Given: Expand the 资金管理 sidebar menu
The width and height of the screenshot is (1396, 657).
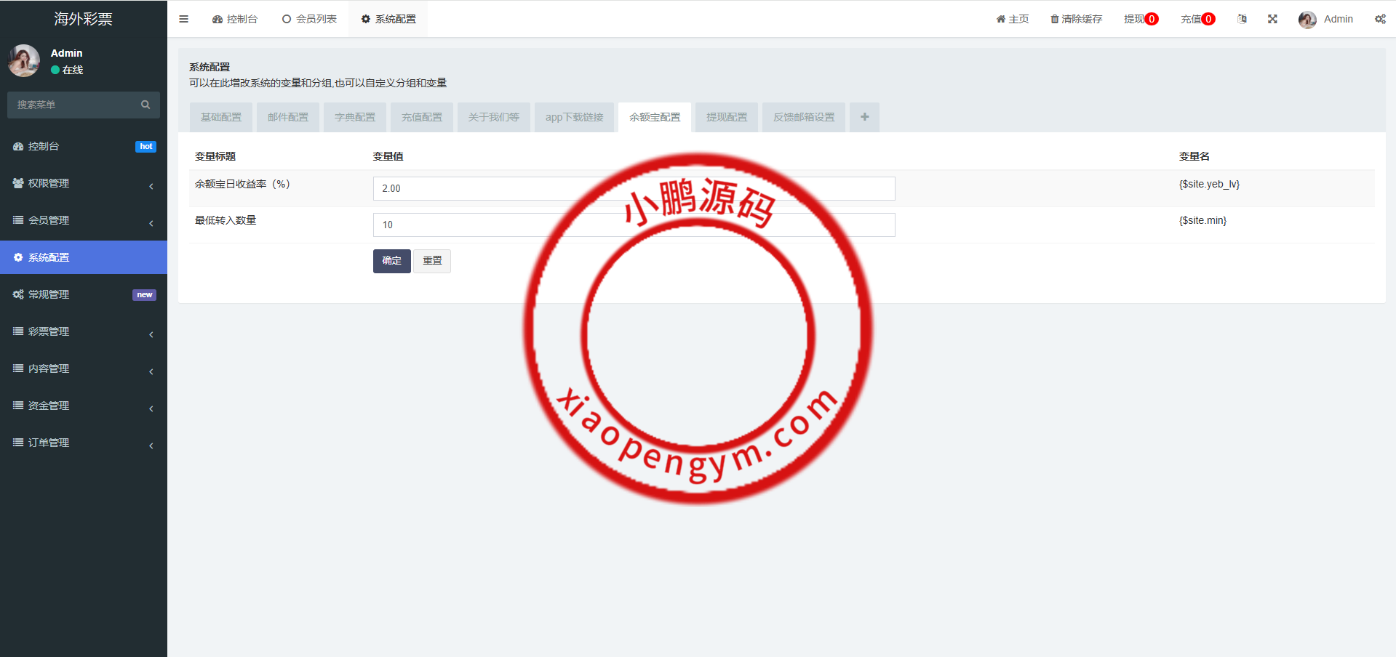Looking at the screenshot, I should 83,406.
